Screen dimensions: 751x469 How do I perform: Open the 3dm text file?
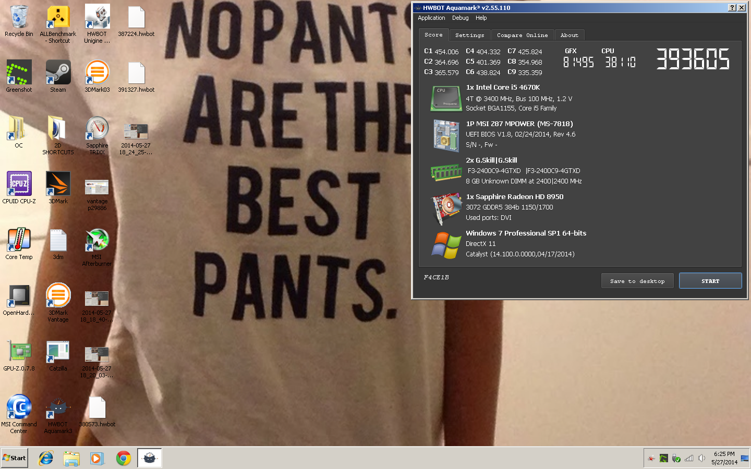(x=58, y=244)
